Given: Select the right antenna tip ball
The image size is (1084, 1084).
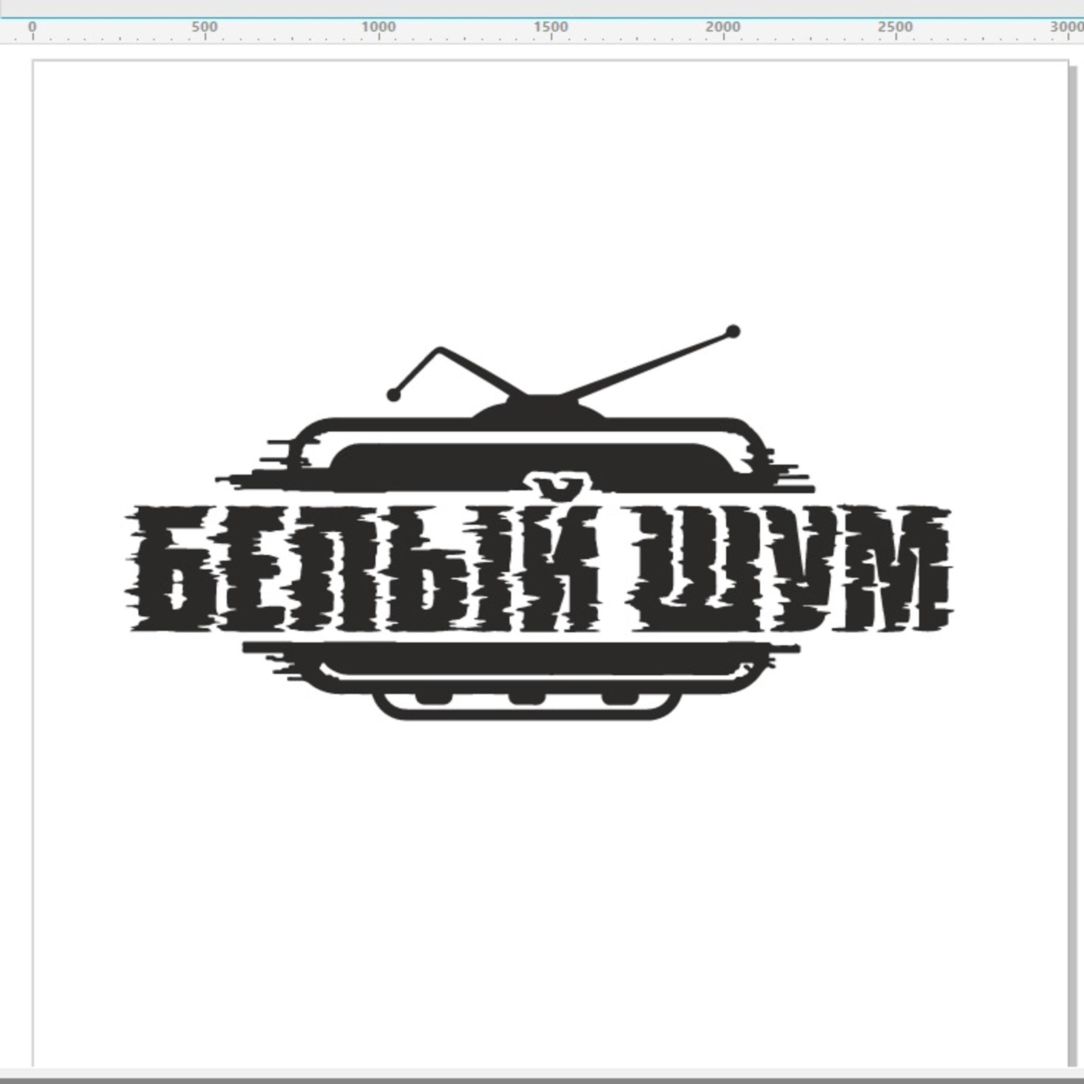Looking at the screenshot, I should 733,332.
